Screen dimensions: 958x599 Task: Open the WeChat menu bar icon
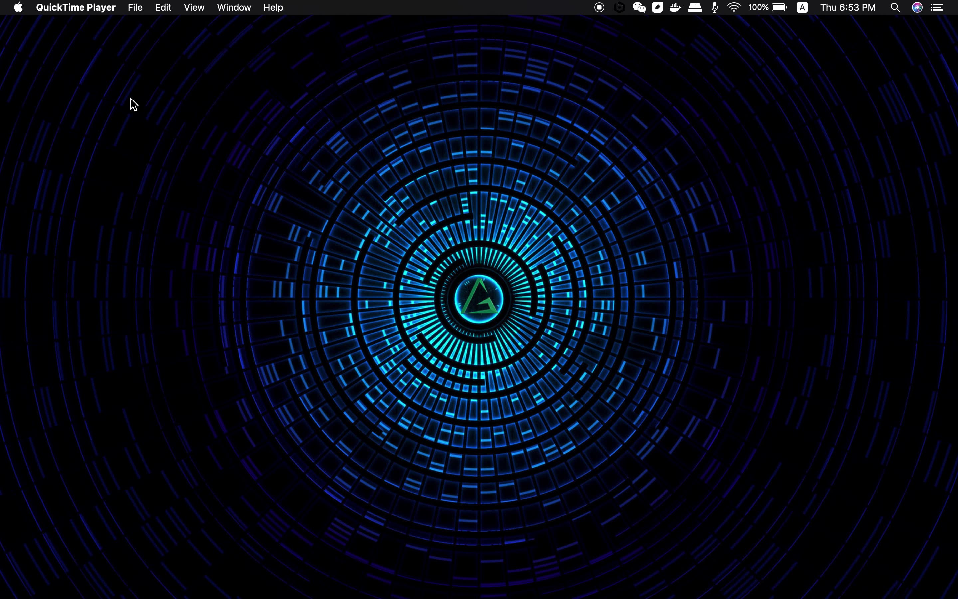(x=639, y=7)
